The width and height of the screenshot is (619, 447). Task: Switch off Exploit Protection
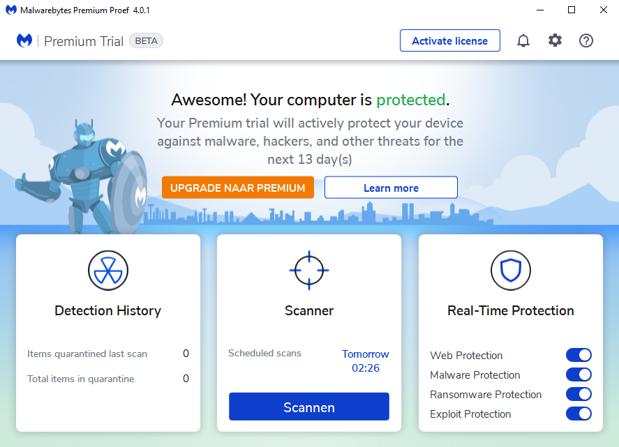point(579,414)
